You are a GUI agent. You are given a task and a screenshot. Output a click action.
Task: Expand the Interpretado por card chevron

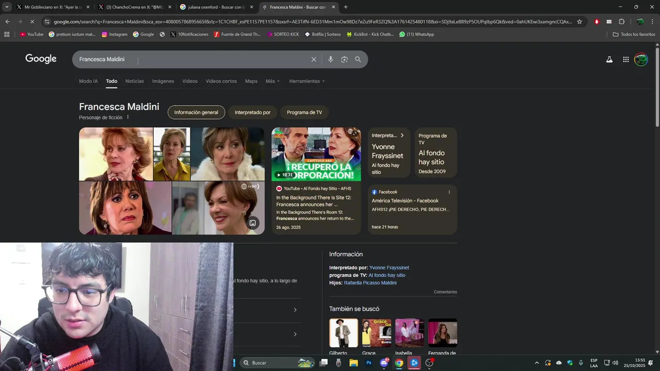coord(402,136)
